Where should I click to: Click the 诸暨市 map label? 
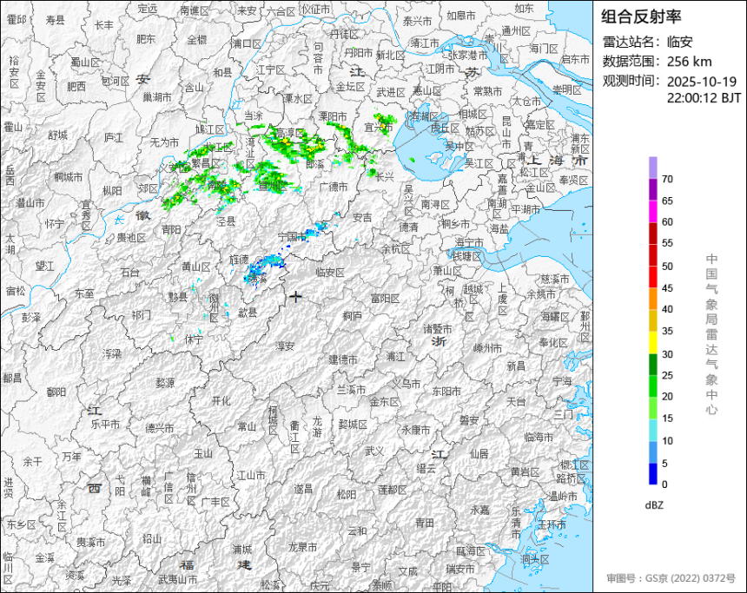438,329
